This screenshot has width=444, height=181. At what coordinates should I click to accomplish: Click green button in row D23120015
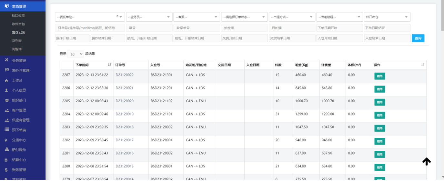[380, 167]
